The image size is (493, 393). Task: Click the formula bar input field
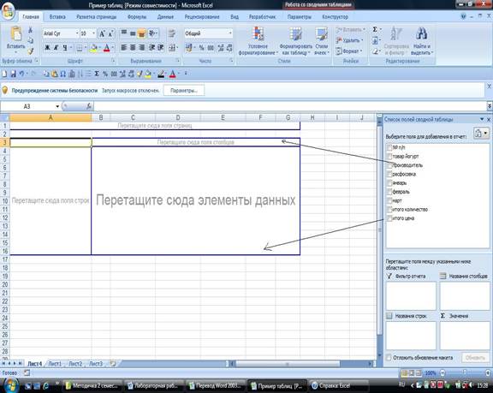(x=289, y=106)
